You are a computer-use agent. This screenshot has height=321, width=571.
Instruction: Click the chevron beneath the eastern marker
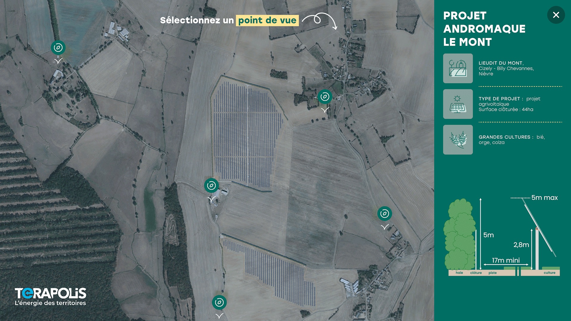[x=385, y=227]
